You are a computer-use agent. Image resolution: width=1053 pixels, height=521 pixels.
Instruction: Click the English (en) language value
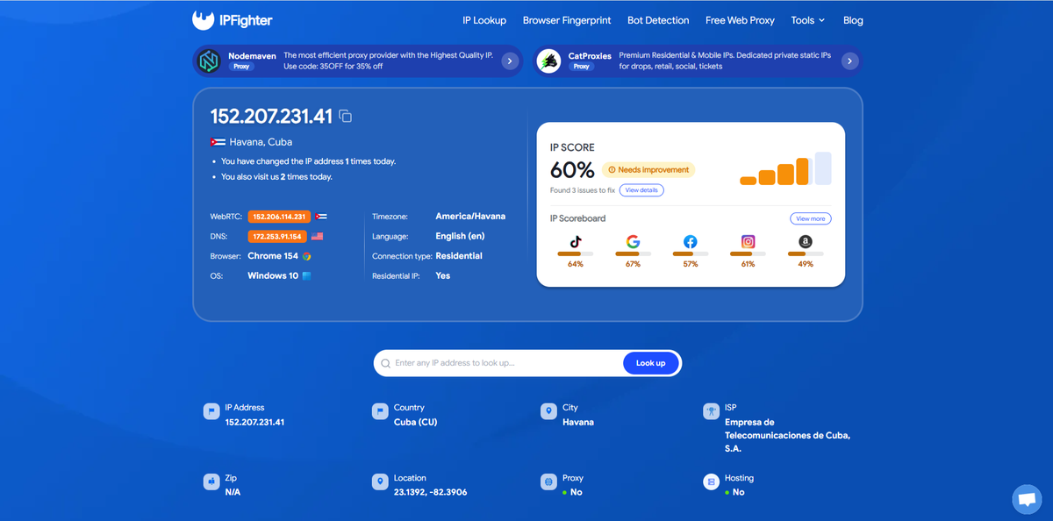tap(460, 236)
